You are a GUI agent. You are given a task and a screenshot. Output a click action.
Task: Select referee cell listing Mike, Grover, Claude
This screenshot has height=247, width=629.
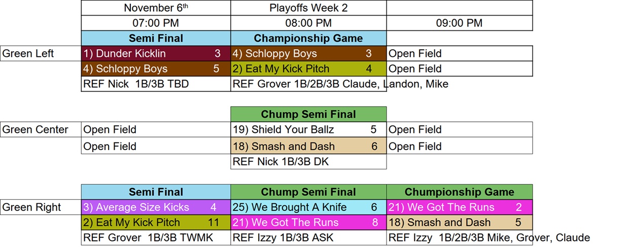pyautogui.click(x=488, y=238)
